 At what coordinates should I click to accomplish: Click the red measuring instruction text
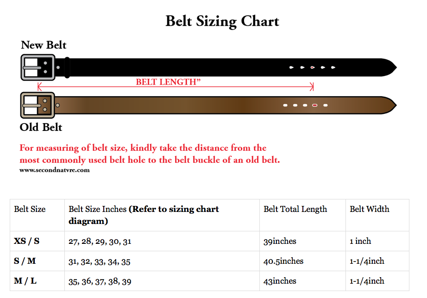click(x=150, y=154)
